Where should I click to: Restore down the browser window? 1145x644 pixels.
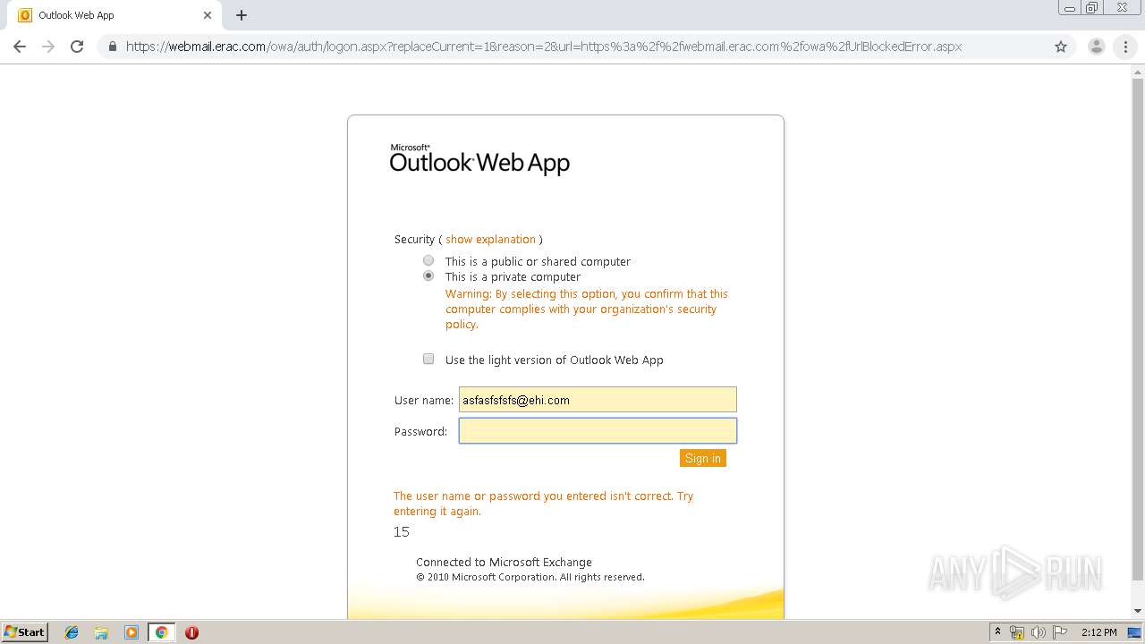(1092, 8)
